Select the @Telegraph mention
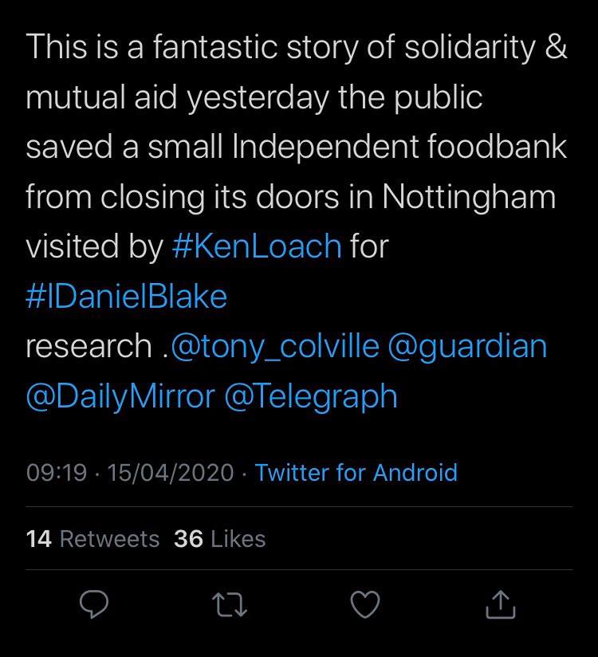This screenshot has width=598, height=657. click(x=311, y=396)
